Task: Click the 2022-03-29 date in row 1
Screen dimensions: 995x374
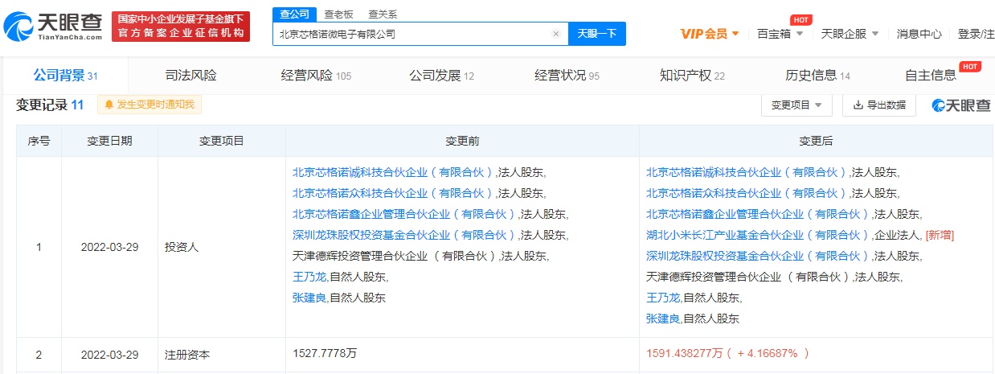Action: coord(110,247)
